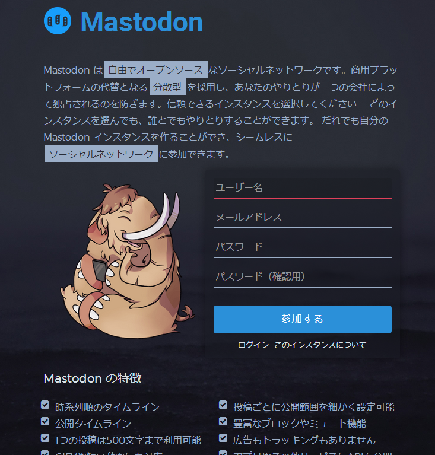Click checkmark beside 広告もトラッキングもありません

[x=223, y=438]
